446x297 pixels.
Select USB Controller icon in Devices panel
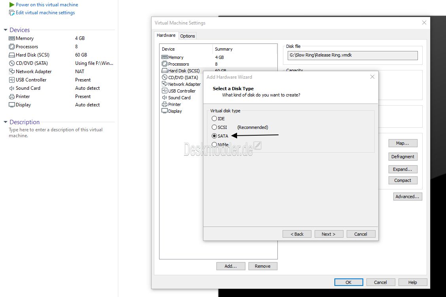[11, 80]
